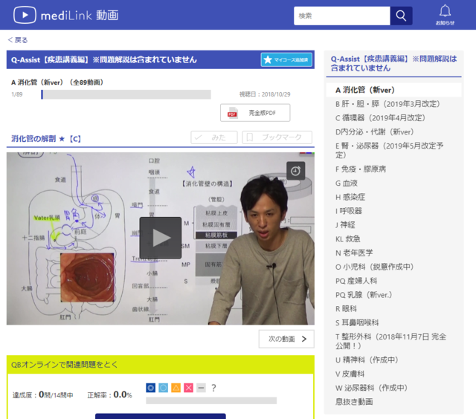Select KL 救急 course

348,239
